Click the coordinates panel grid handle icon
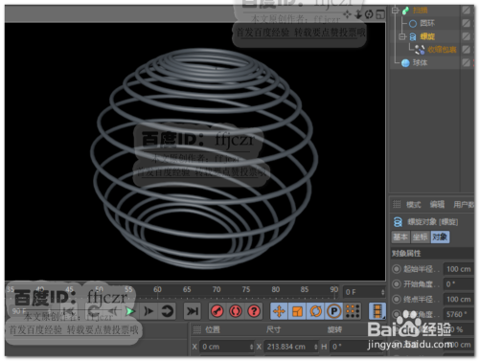The width and height of the screenshot is (479, 361). (197, 329)
